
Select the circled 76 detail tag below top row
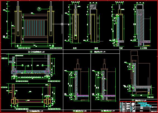click(x=91, y=52)
